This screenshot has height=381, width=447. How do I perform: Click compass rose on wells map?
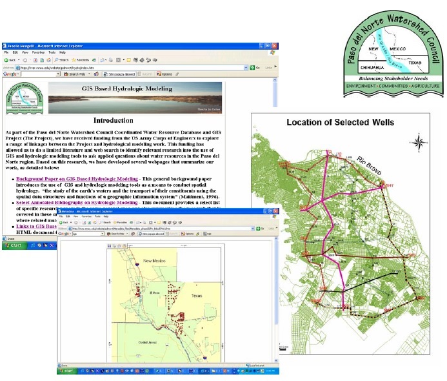[419, 143]
